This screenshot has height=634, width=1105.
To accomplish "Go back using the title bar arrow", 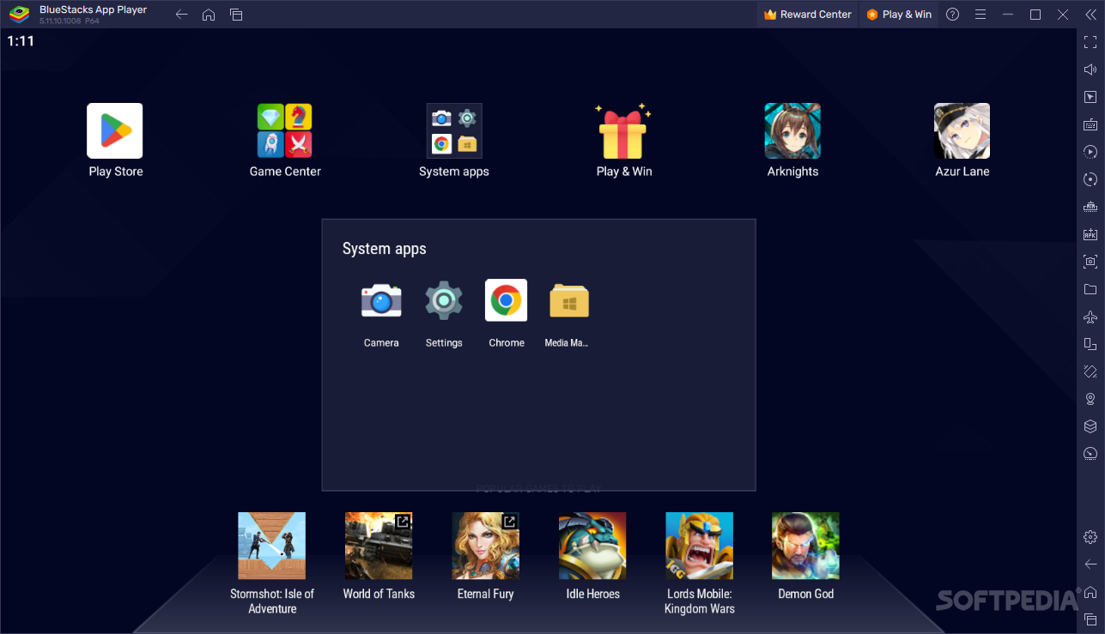I will 181,15.
